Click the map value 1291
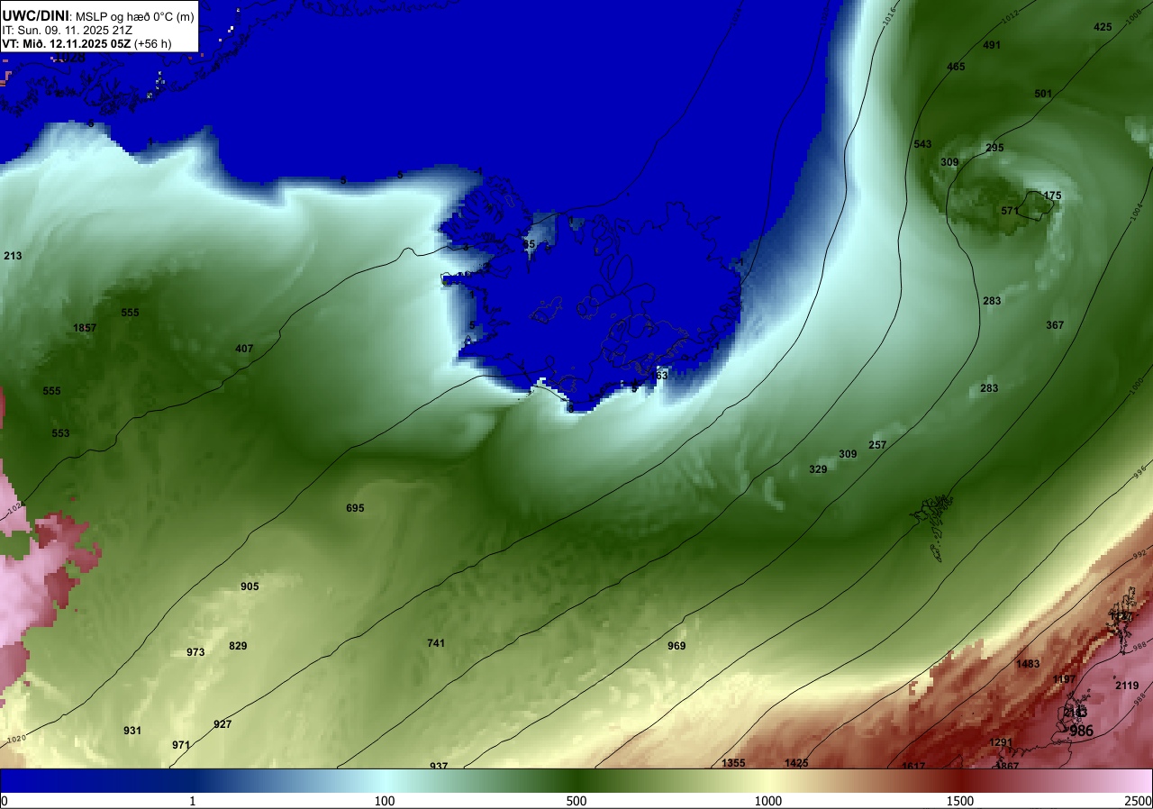The image size is (1153, 809). pyautogui.click(x=1001, y=742)
